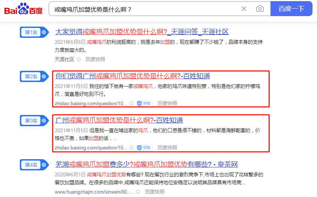Click the 天涯社区 source link
The image size is (317, 197).
point(65,59)
